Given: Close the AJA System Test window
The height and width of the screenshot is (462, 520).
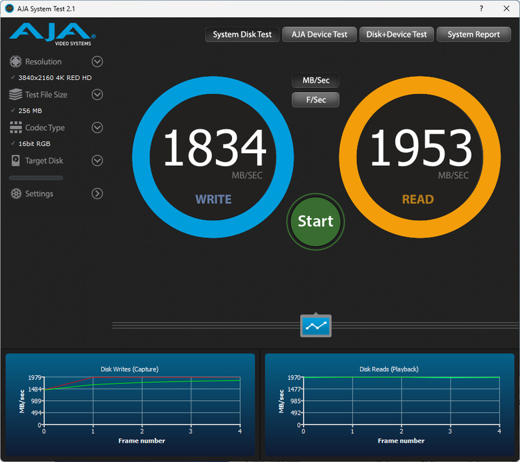Looking at the screenshot, I should tap(507, 9).
